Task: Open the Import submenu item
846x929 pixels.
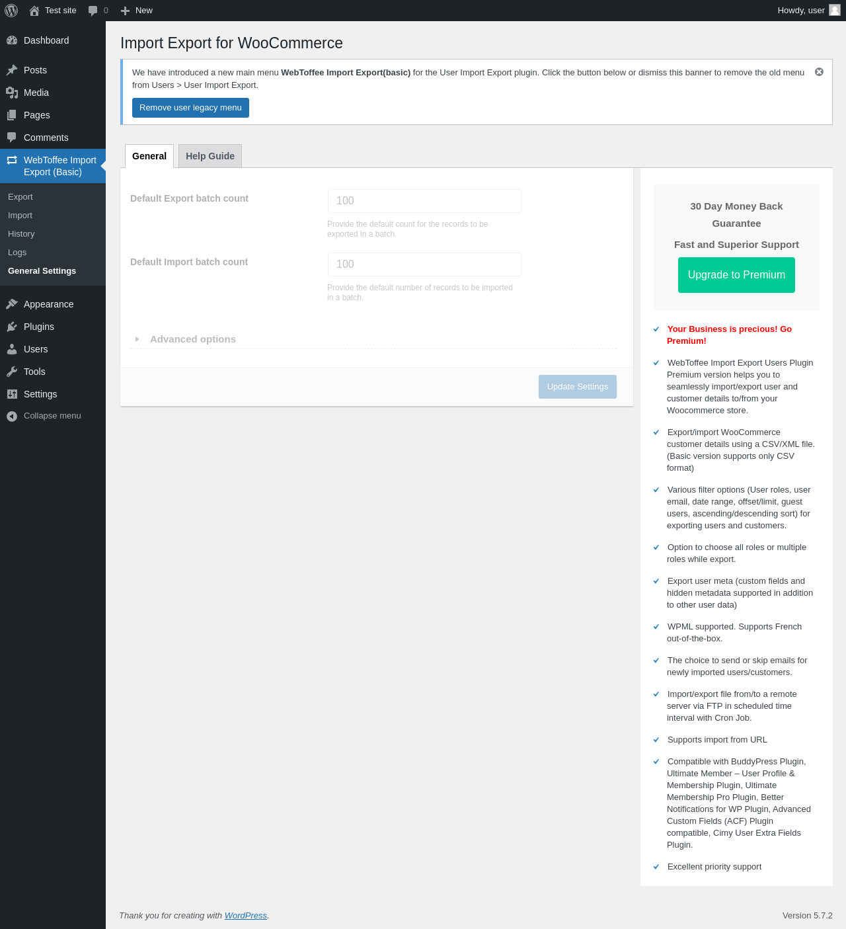Action: point(20,216)
